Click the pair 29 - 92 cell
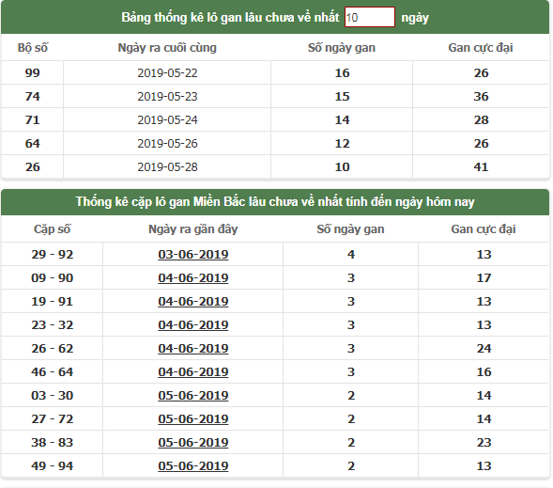Image resolution: width=553 pixels, height=488 pixels. tap(53, 254)
